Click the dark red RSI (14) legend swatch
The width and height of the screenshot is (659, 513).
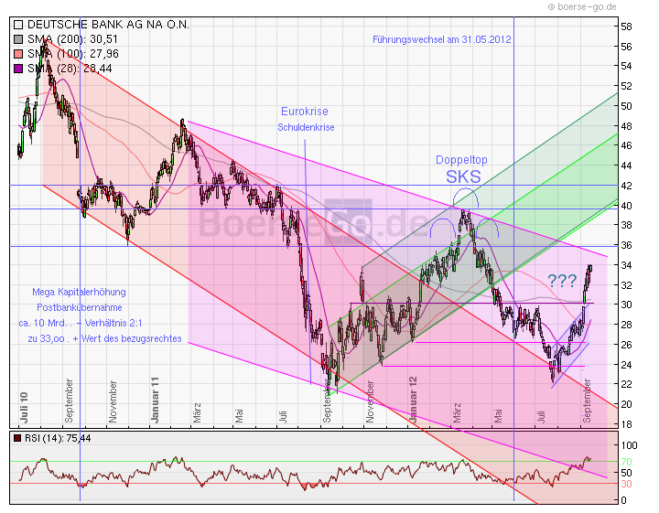[x=17, y=439]
